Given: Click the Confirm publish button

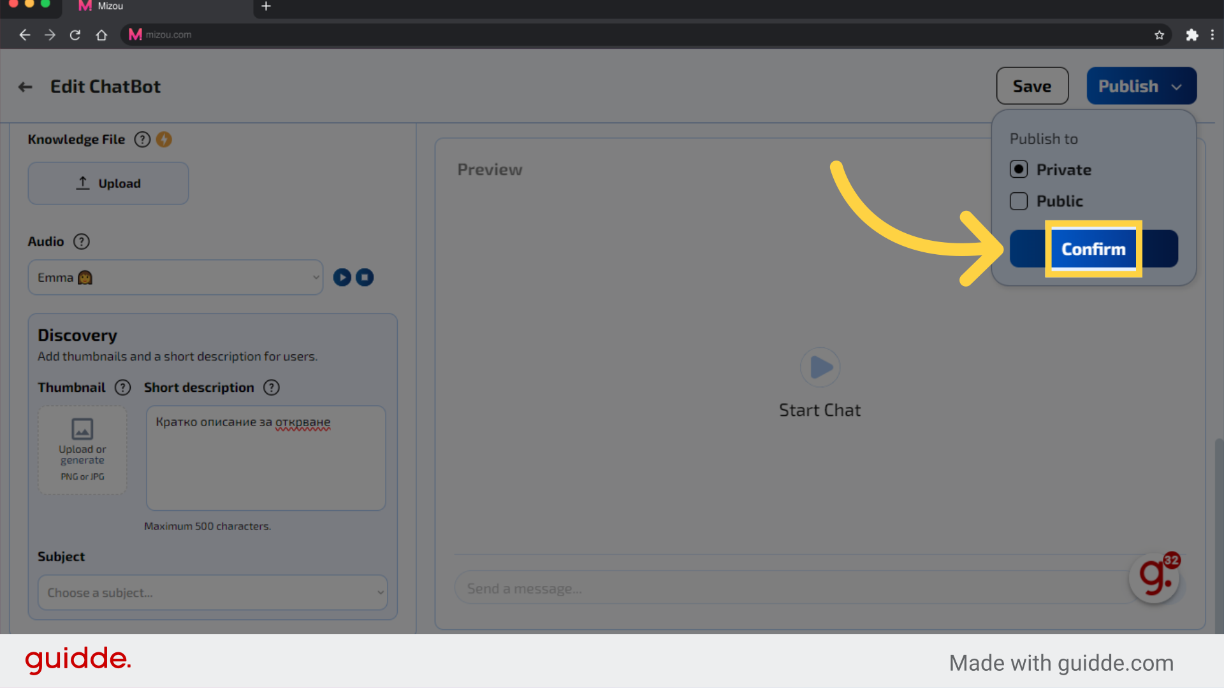Looking at the screenshot, I should coord(1093,248).
